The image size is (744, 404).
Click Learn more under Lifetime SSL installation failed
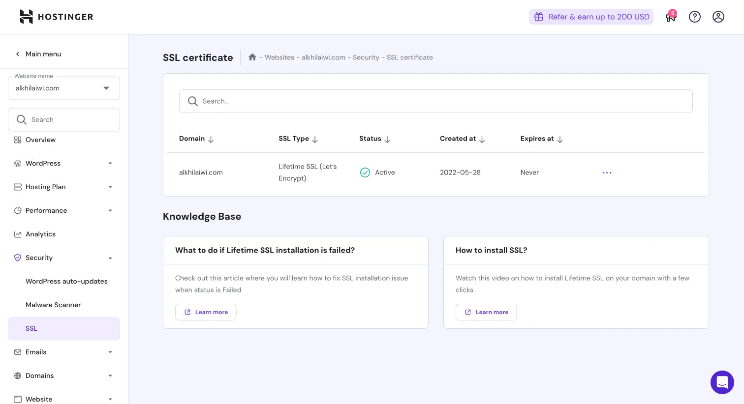coord(206,312)
